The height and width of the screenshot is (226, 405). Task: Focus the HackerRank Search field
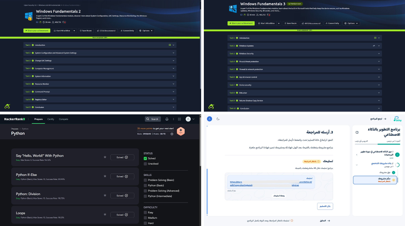153,119
